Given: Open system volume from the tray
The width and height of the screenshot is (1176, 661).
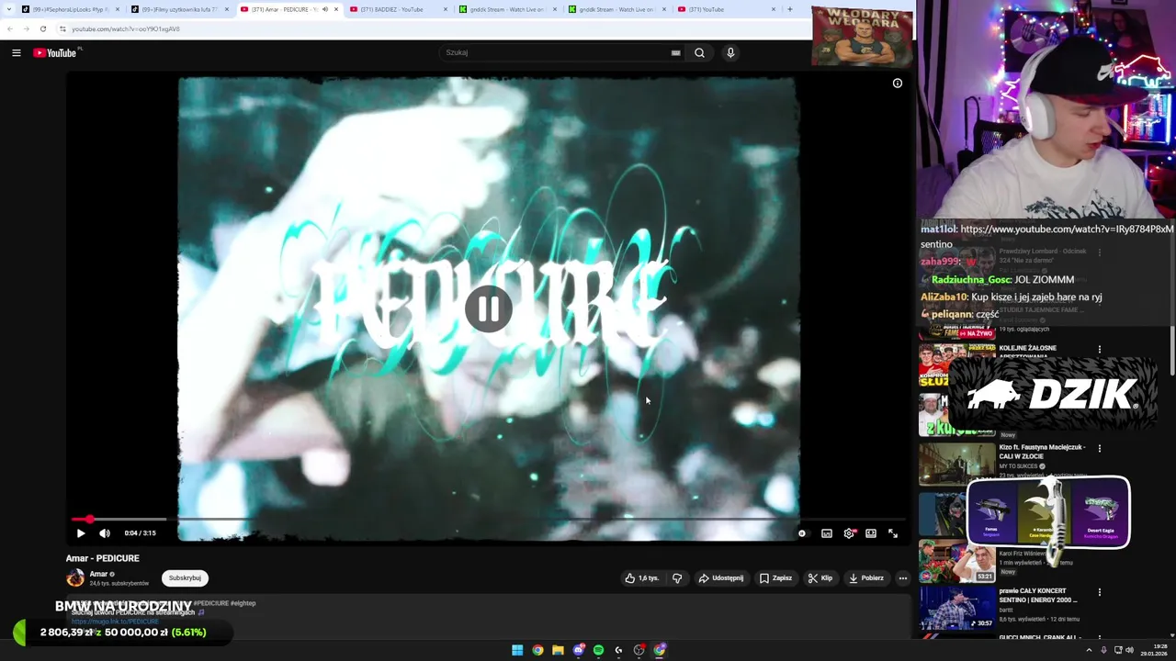Looking at the screenshot, I should click(x=1129, y=650).
